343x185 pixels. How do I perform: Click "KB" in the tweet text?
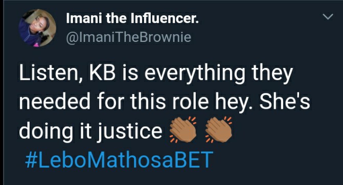(102, 73)
